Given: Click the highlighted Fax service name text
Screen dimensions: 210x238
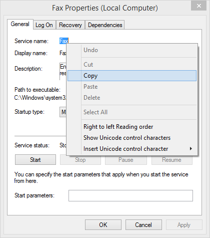Looking at the screenshot, I should [x=64, y=41].
